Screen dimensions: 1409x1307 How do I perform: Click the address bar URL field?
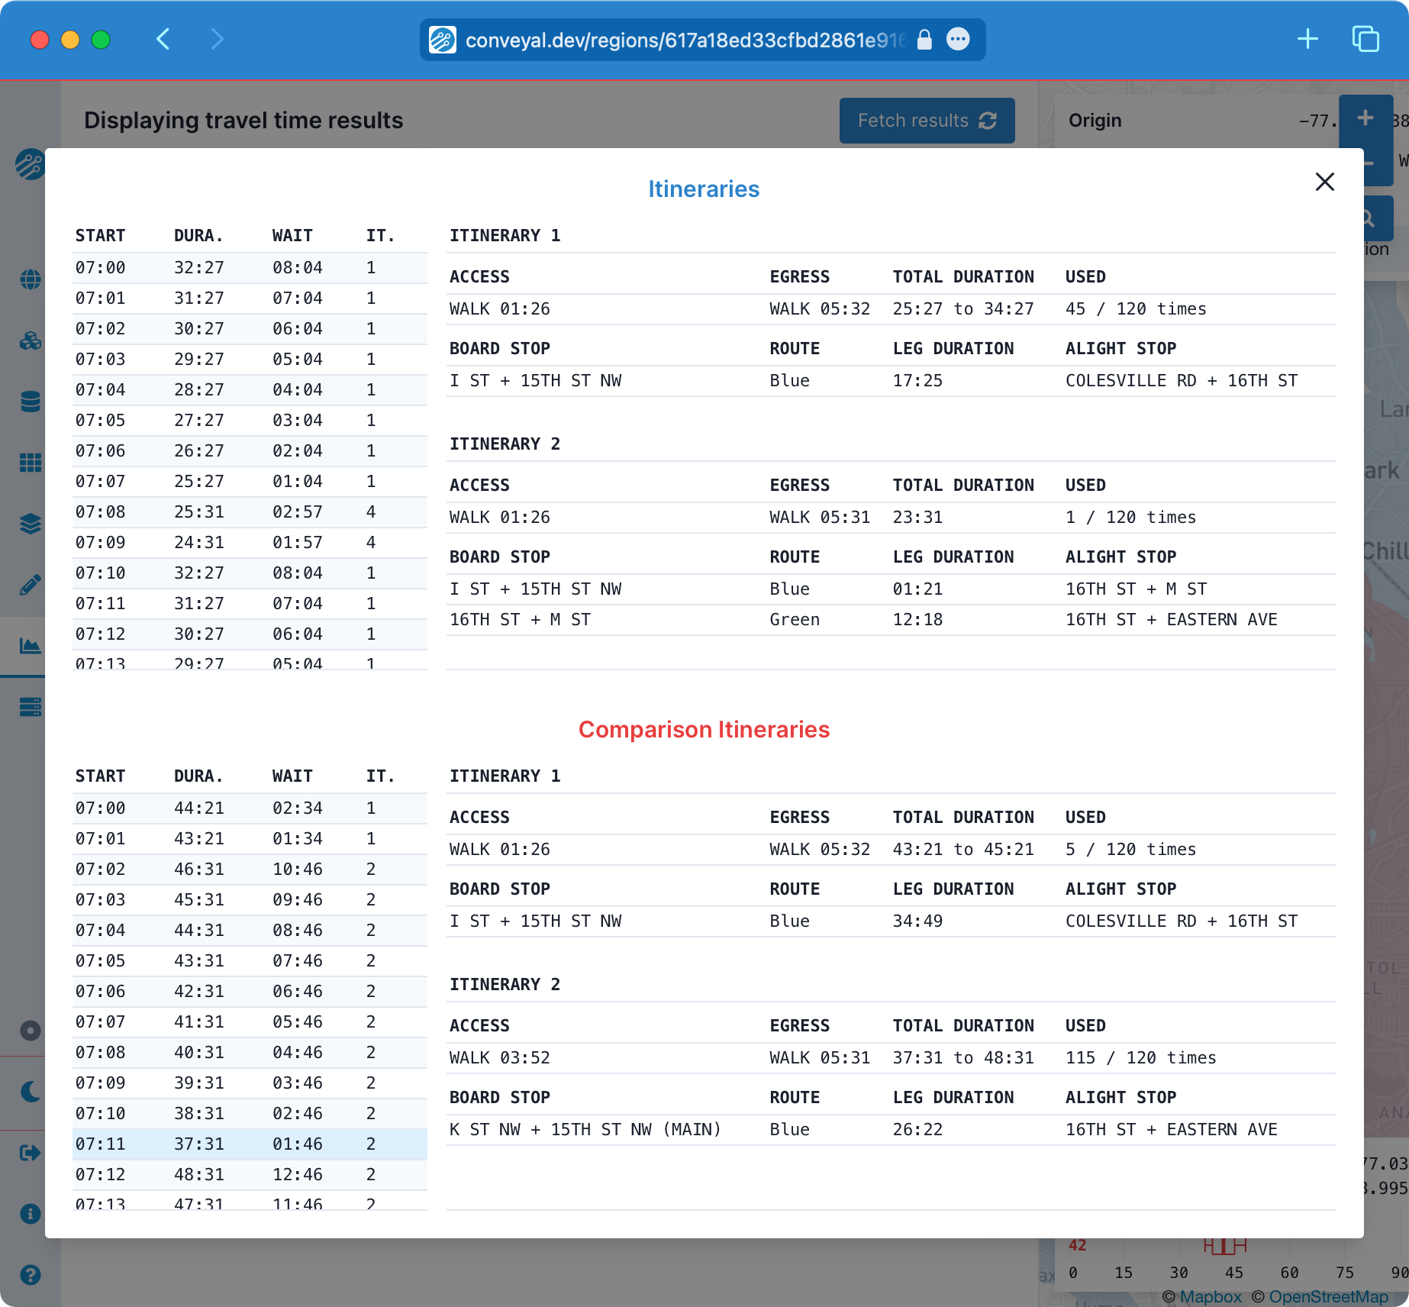[x=684, y=40]
